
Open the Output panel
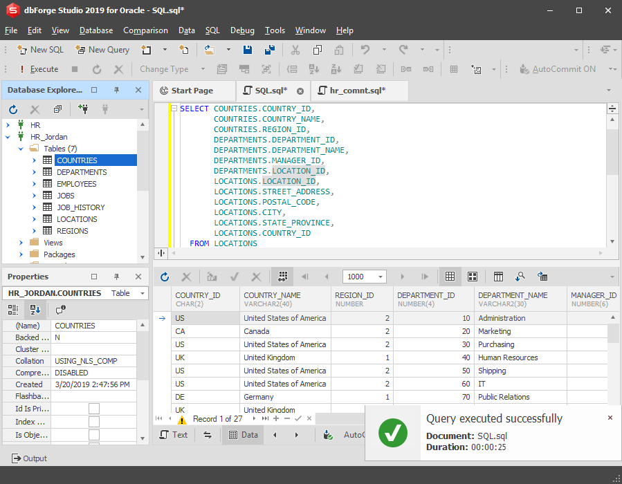29,458
